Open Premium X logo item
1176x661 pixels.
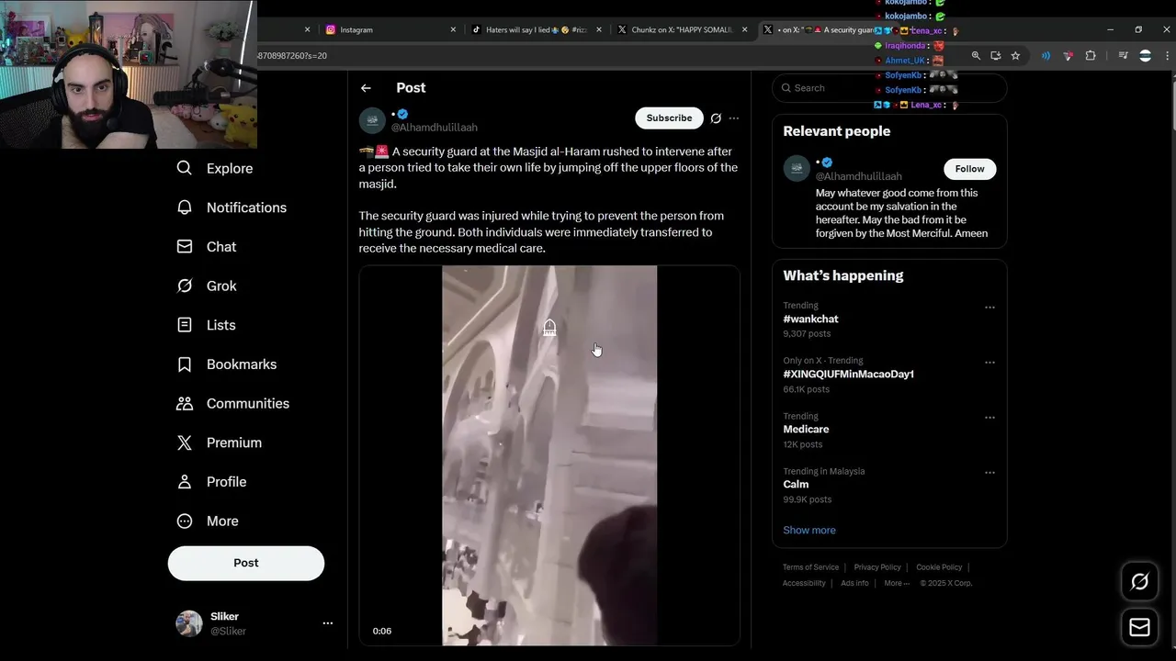point(219,443)
